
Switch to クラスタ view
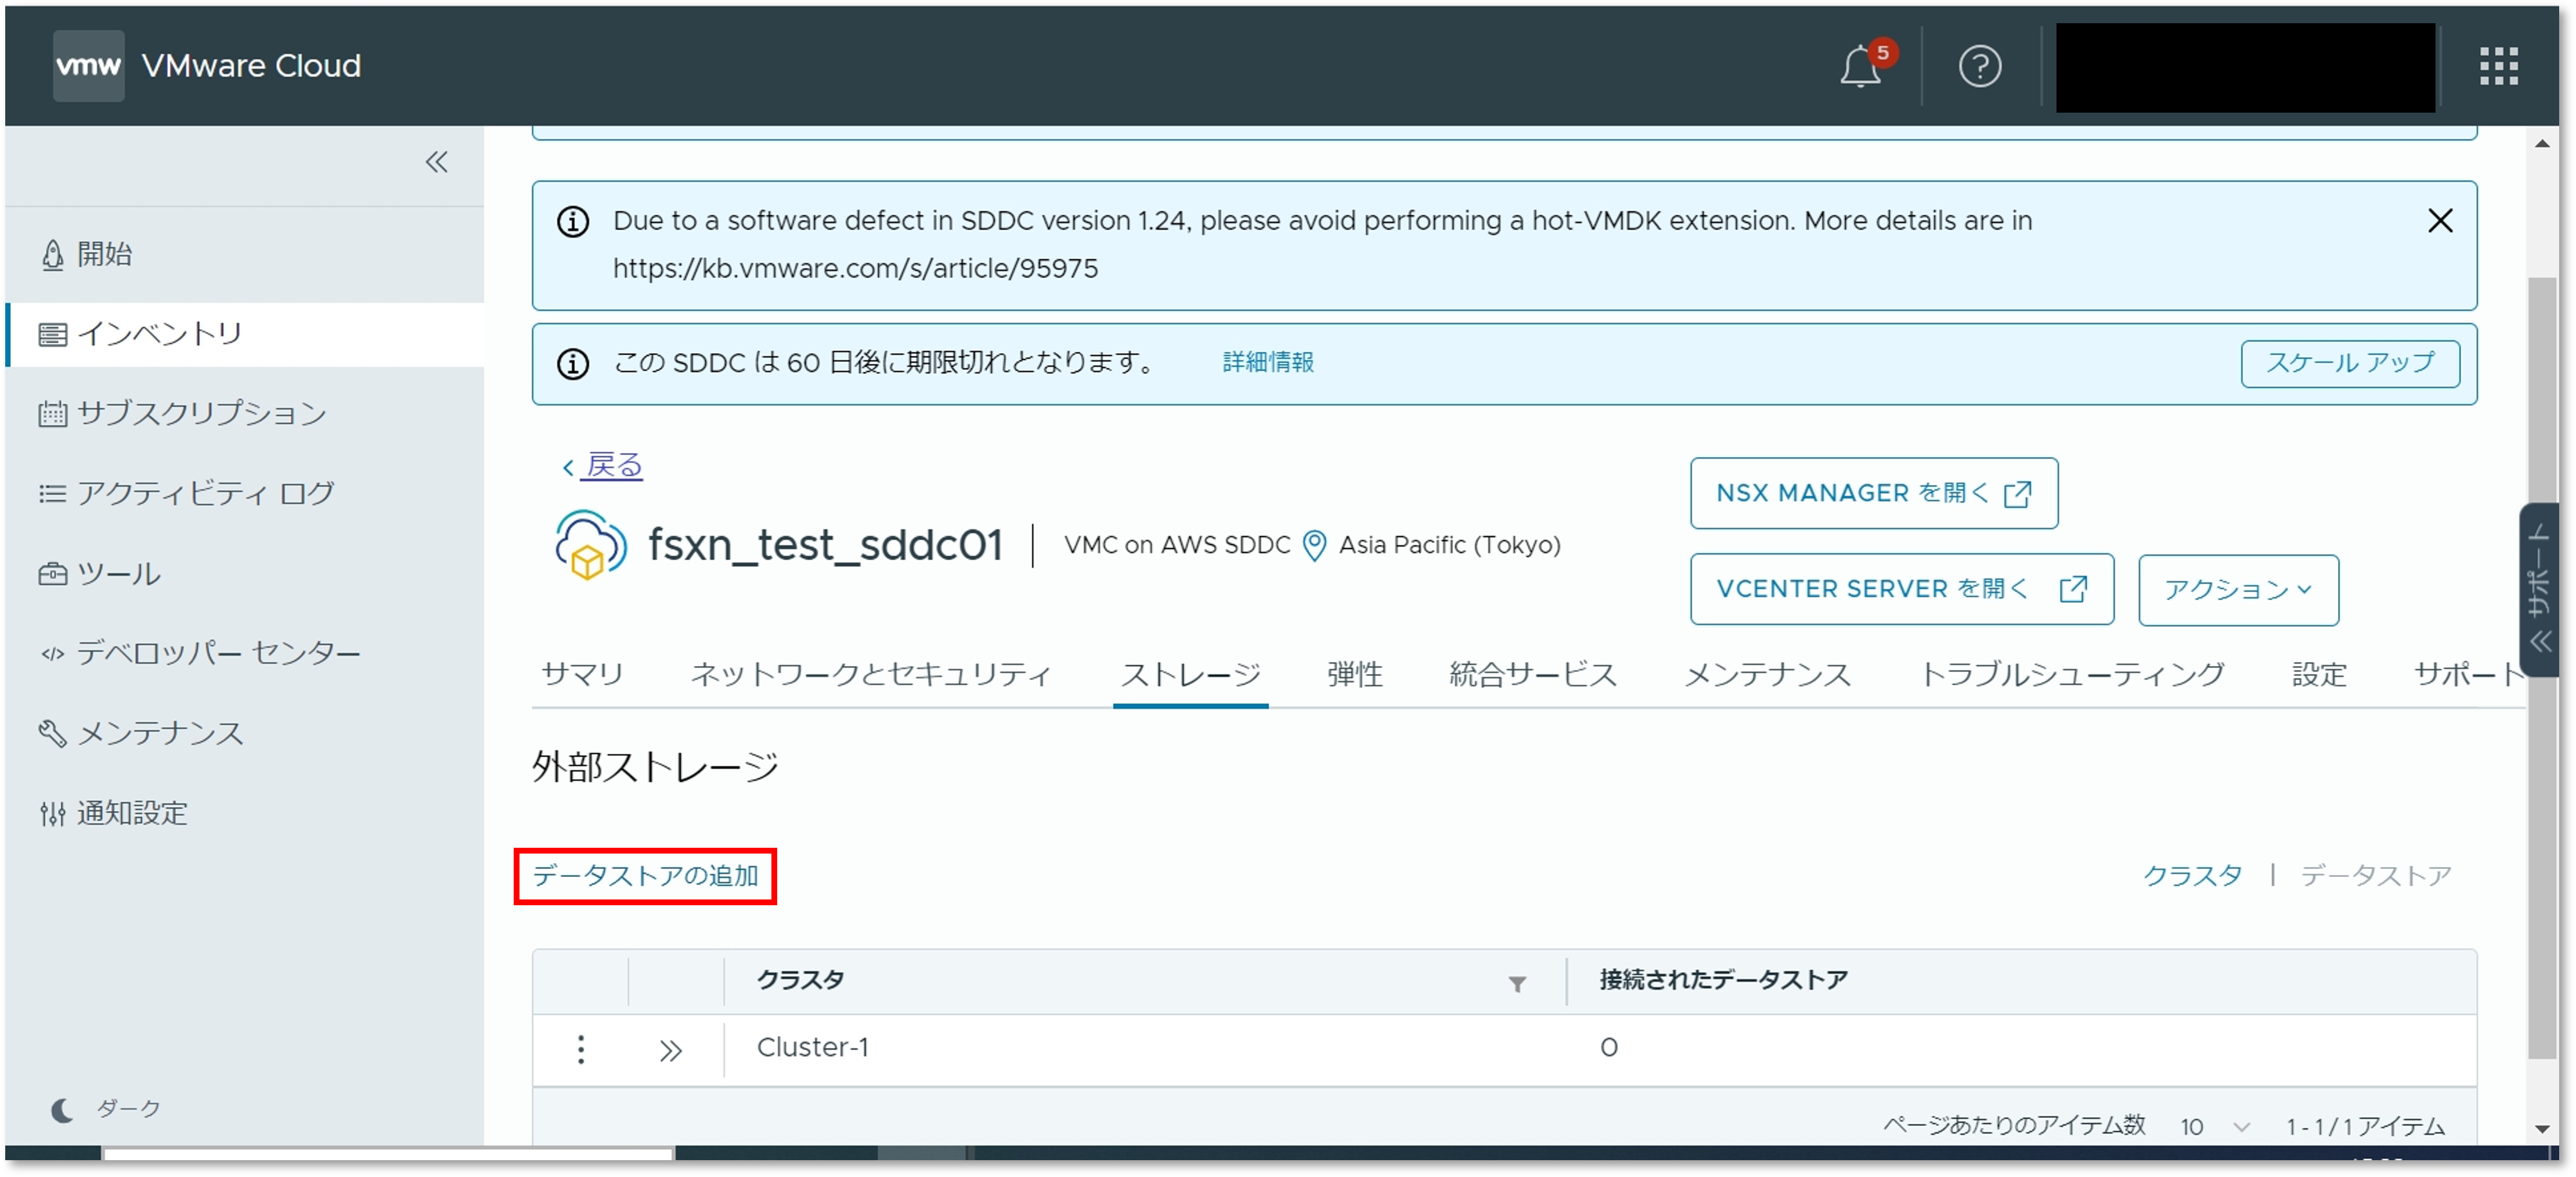tap(2192, 876)
